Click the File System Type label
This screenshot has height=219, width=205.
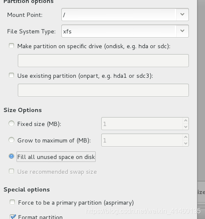tap(31, 31)
